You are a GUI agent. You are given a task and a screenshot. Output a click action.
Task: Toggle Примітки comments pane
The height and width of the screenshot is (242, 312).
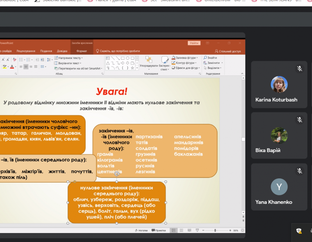click(x=158, y=230)
